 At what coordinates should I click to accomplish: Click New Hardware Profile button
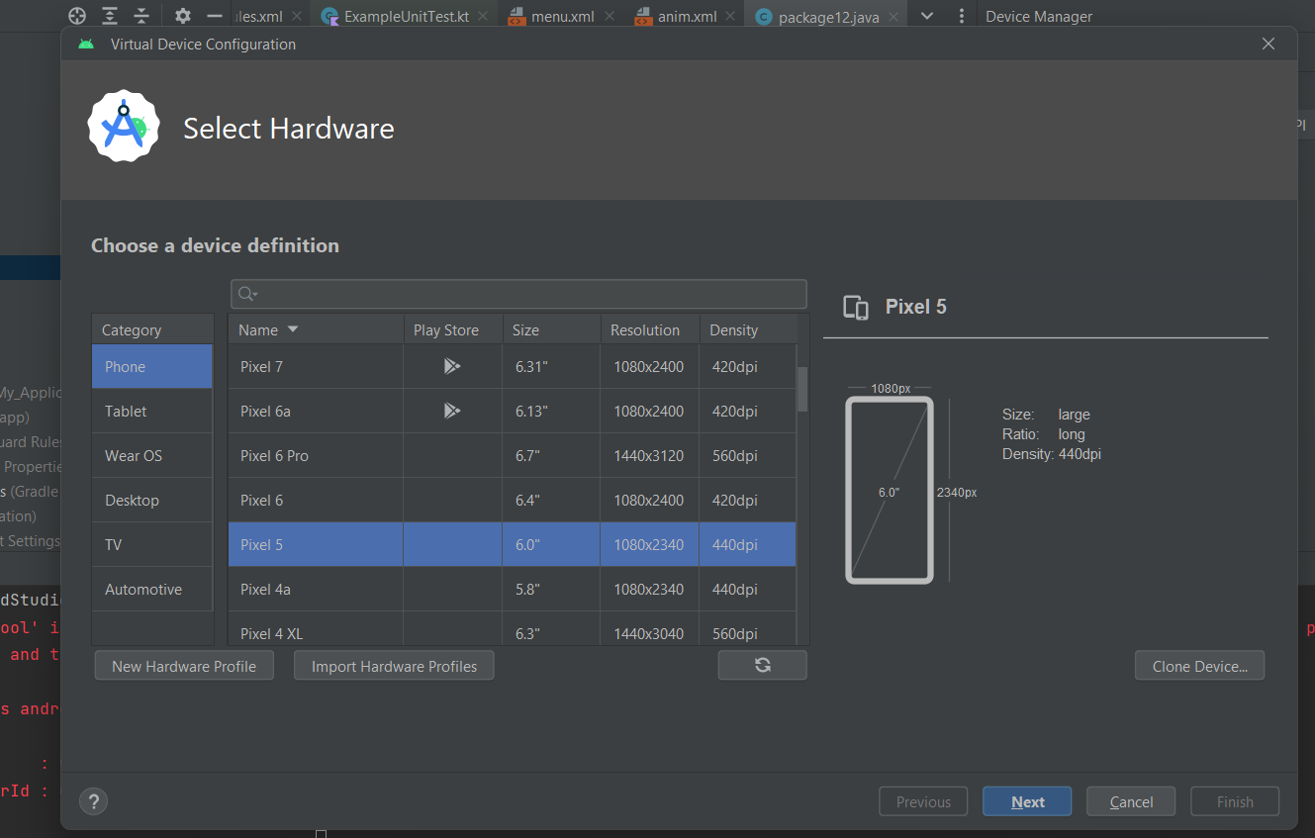point(184,666)
